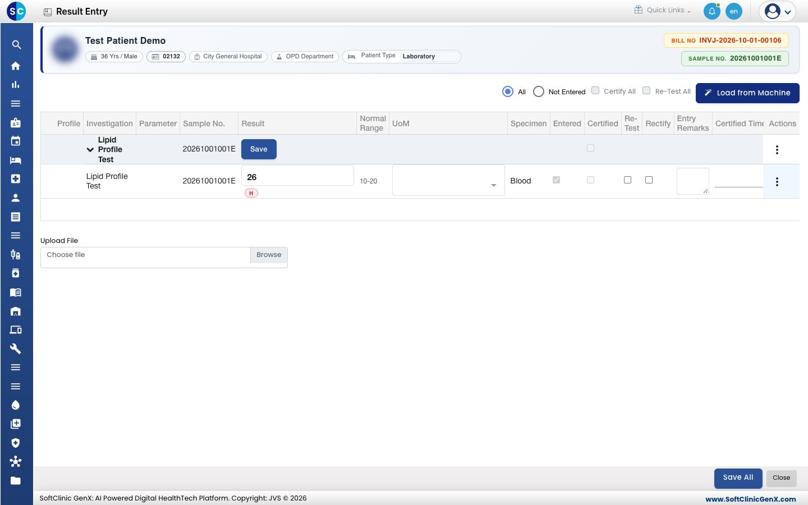Go to the home icon in the sidebar
The height and width of the screenshot is (505, 808).
tap(16, 66)
